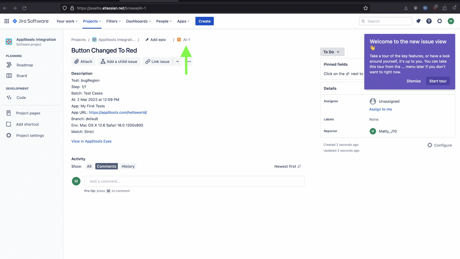This screenshot has width=460, height=259.
Task: Click the blue Create button
Action: point(204,21)
